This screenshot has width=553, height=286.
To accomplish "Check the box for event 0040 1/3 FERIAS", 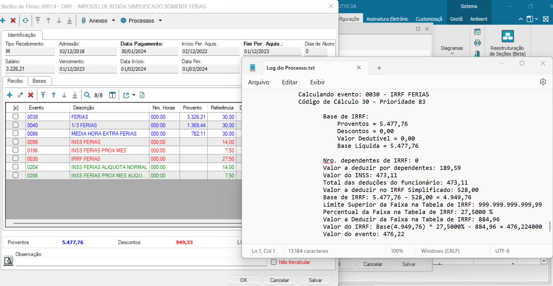I will coord(16,125).
